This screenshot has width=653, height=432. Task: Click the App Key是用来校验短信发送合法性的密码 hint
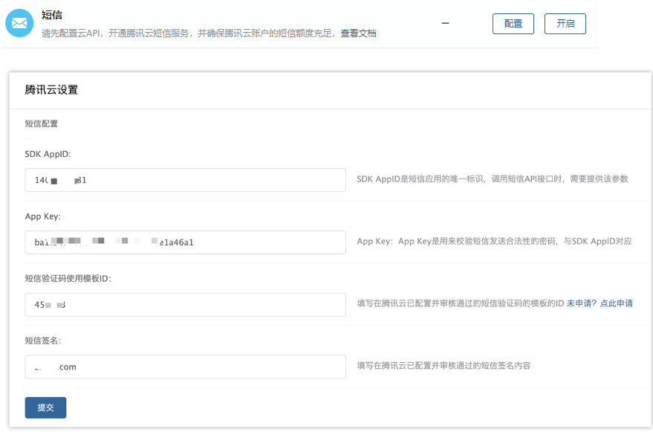[x=494, y=242]
